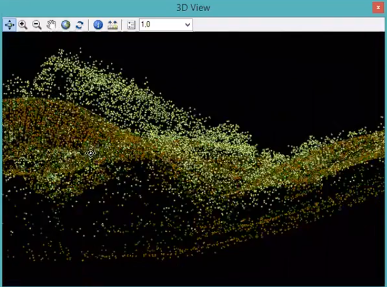Screen dimensions: 387x287
Task: Click the Full Extent globe icon
Action: pyautogui.click(x=66, y=25)
